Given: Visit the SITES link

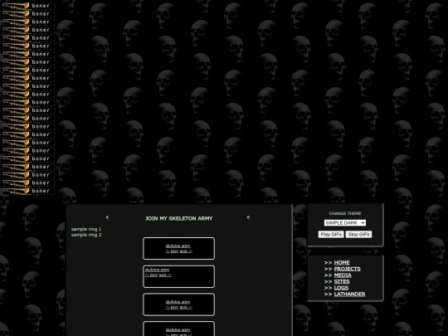Looking at the screenshot, I should pos(342,281).
